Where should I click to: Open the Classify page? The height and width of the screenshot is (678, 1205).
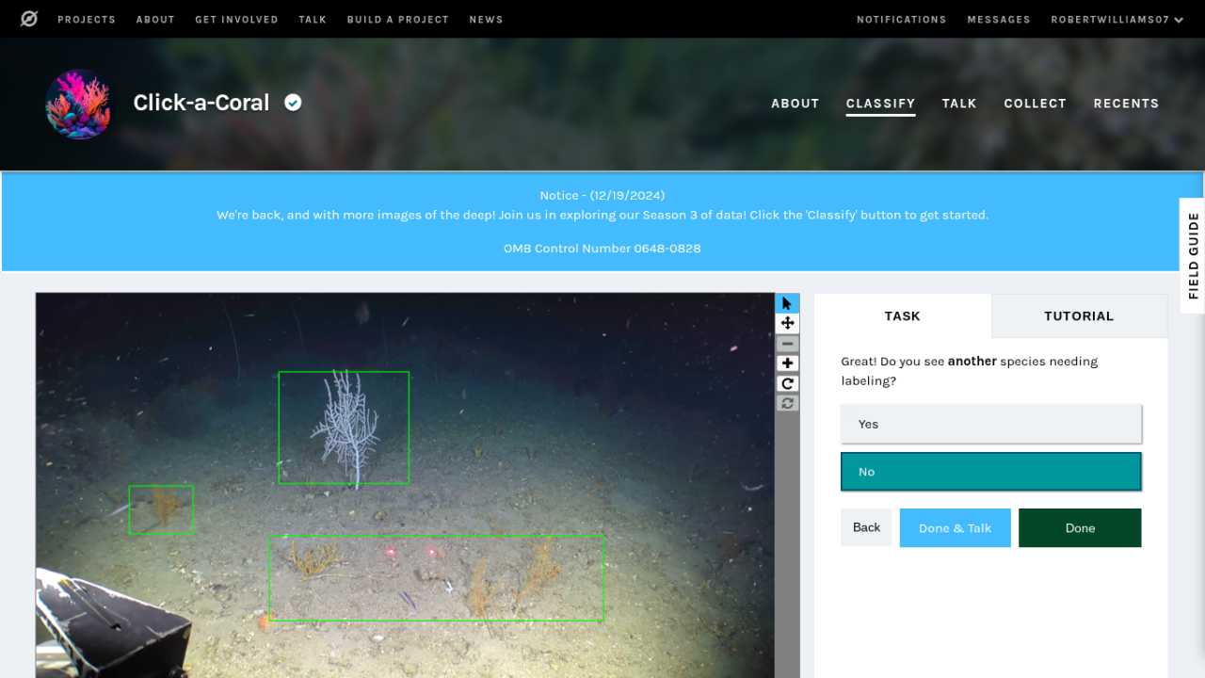[x=880, y=104]
